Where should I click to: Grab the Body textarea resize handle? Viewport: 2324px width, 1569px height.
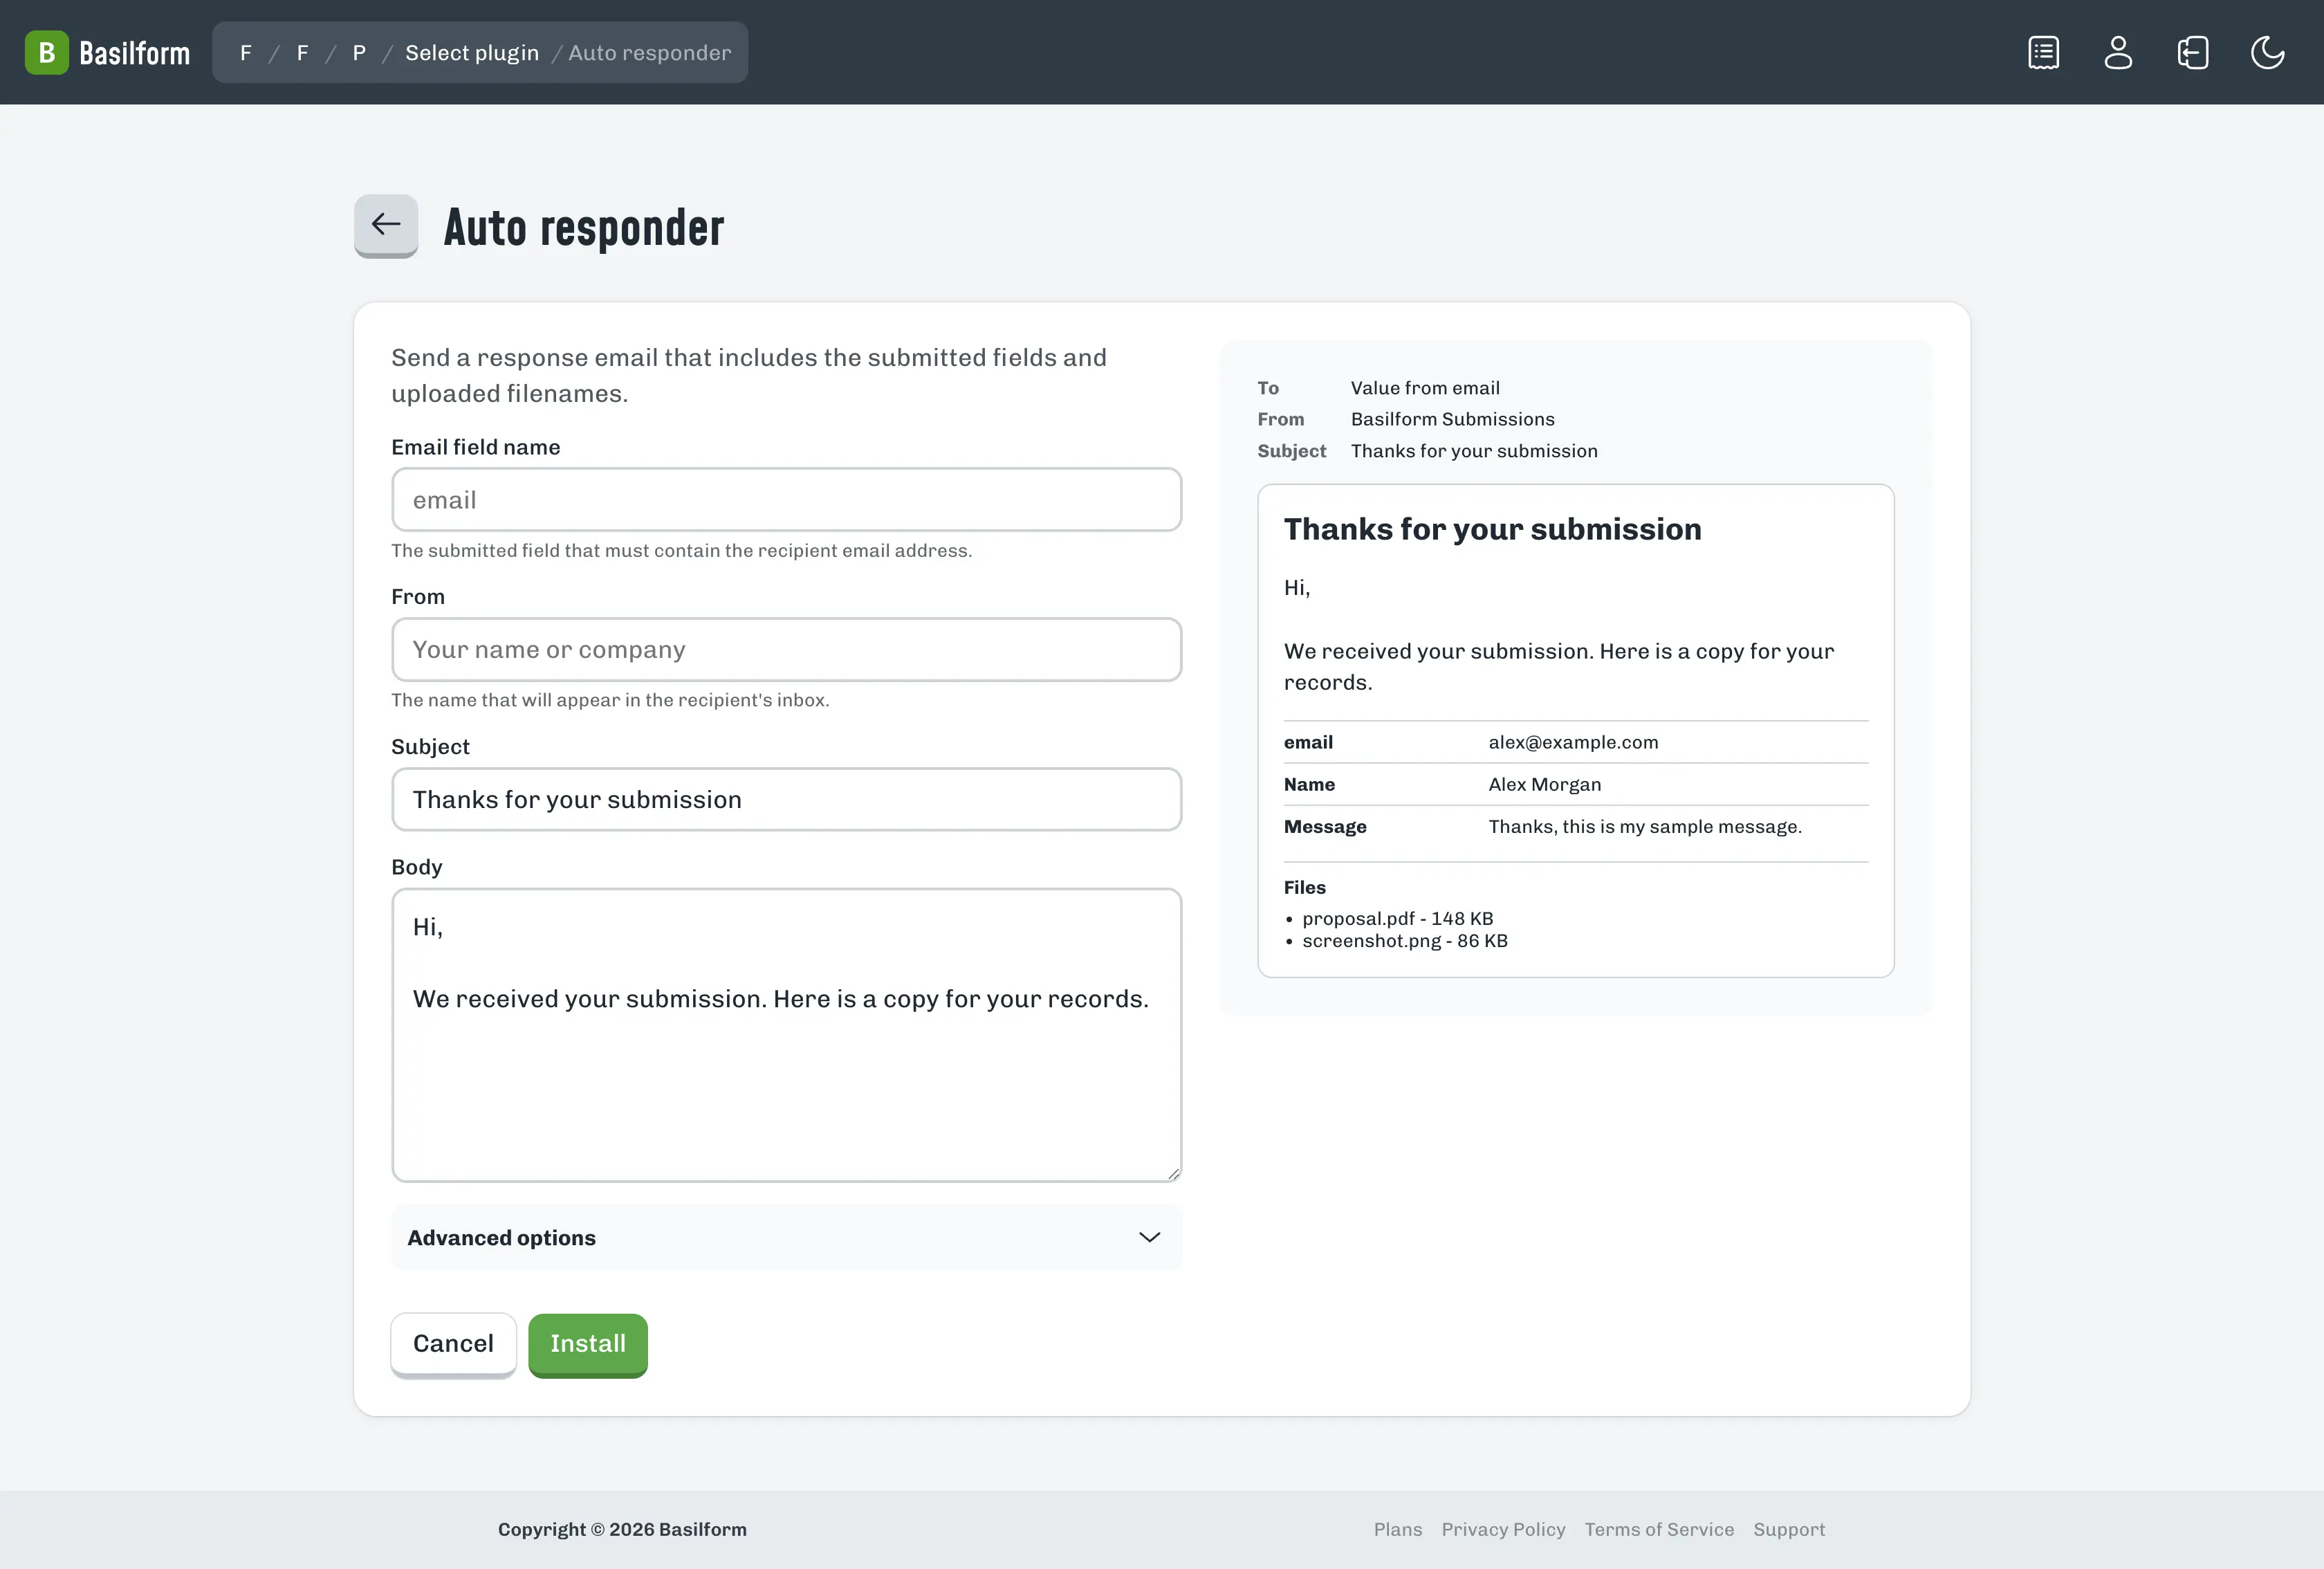click(1173, 1173)
